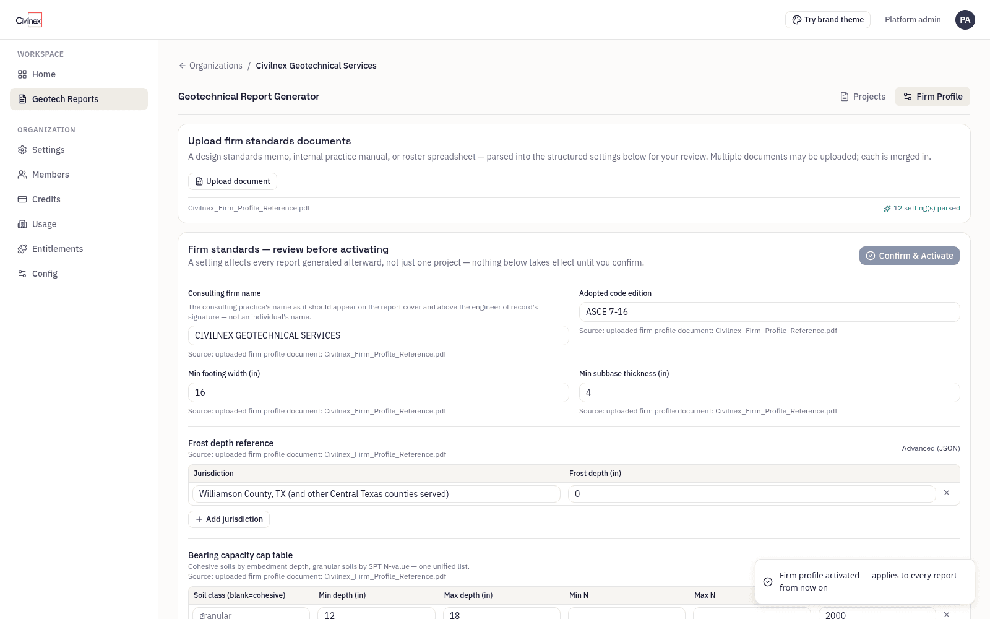
Task: Go to the Members page
Action: click(79, 175)
